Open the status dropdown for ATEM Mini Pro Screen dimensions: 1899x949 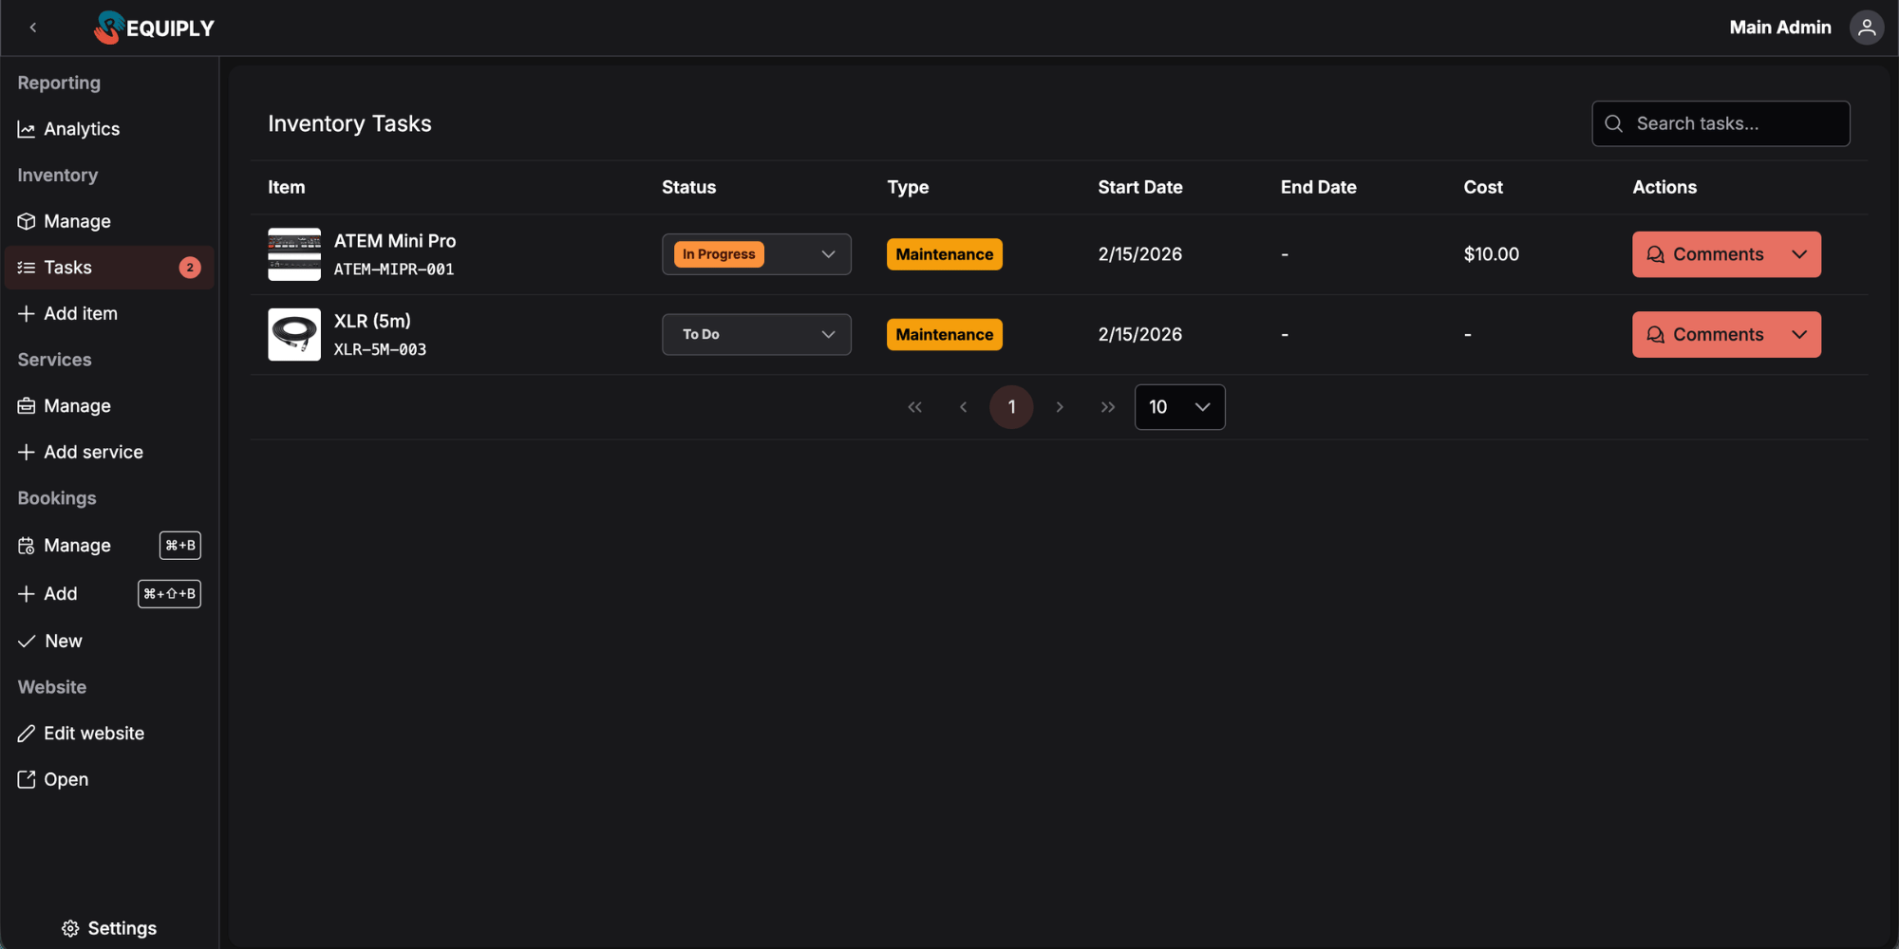tap(756, 253)
